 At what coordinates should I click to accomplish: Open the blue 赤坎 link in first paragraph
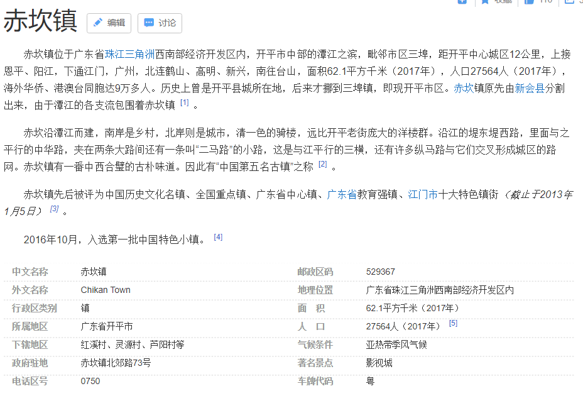pos(464,88)
